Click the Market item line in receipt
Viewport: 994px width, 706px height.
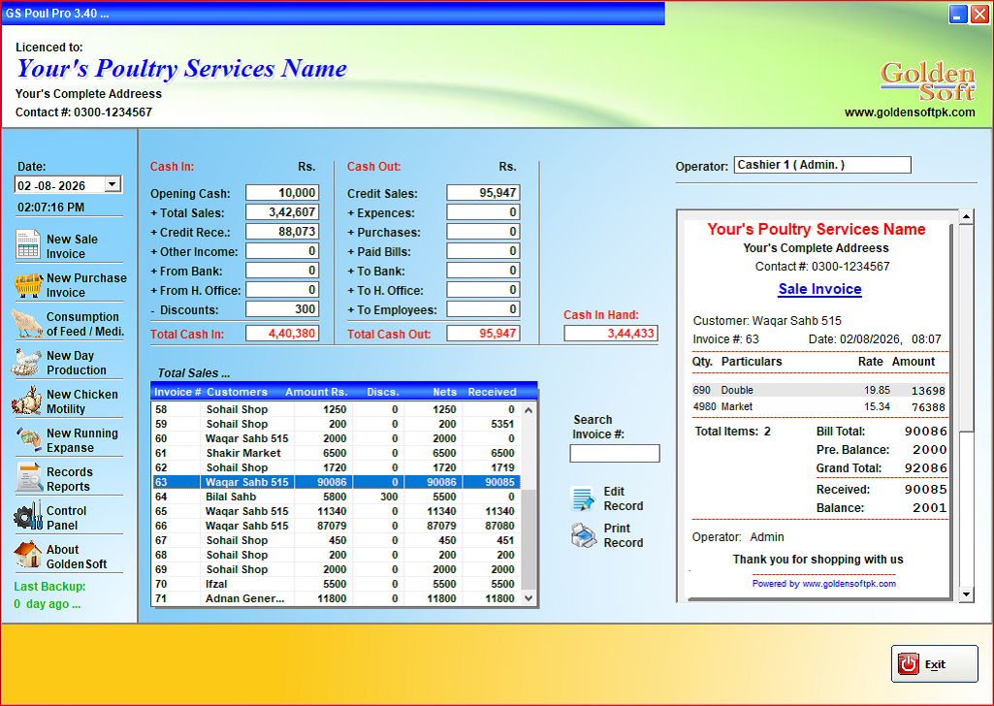click(x=818, y=407)
